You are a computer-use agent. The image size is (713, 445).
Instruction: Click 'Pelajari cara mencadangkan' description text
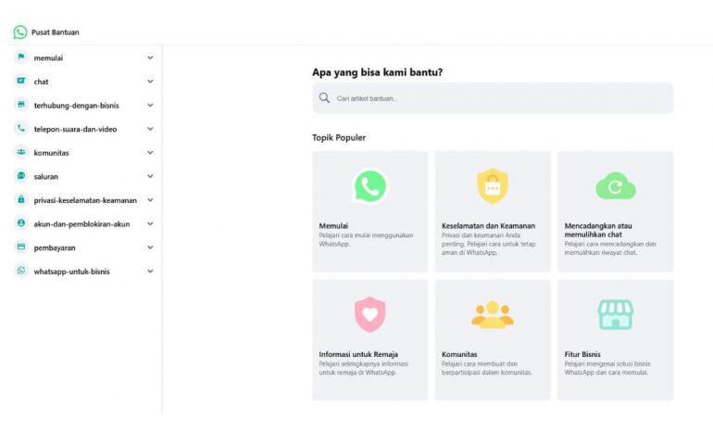610,248
